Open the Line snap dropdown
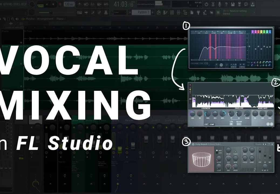The image size is (280, 194). (120, 12)
